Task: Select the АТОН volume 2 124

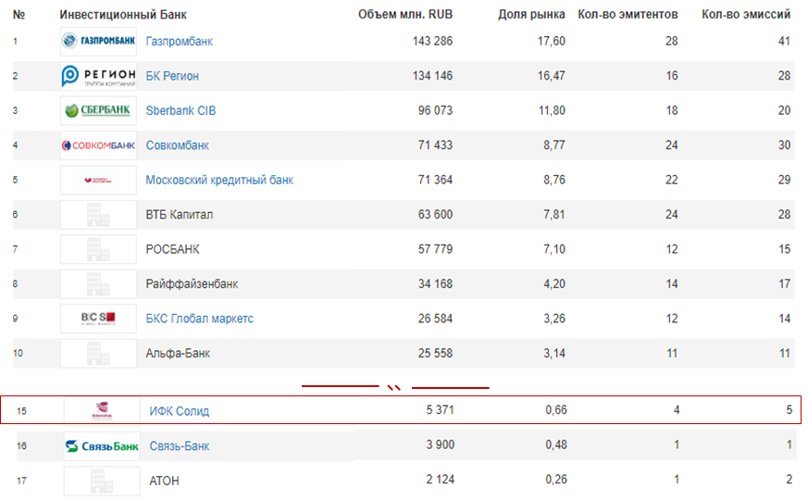Action: tap(440, 480)
